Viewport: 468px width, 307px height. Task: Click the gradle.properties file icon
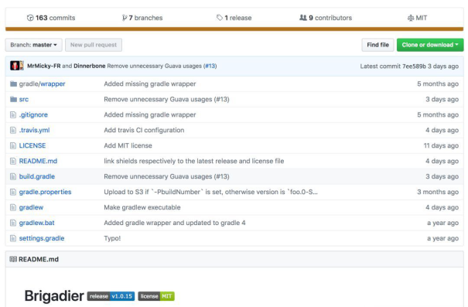(13, 192)
